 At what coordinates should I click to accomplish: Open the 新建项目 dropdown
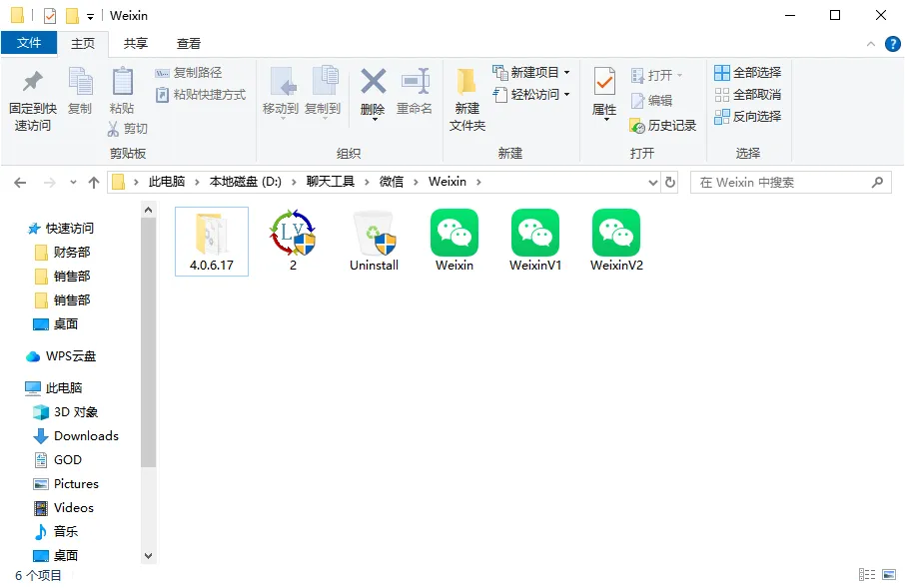531,72
